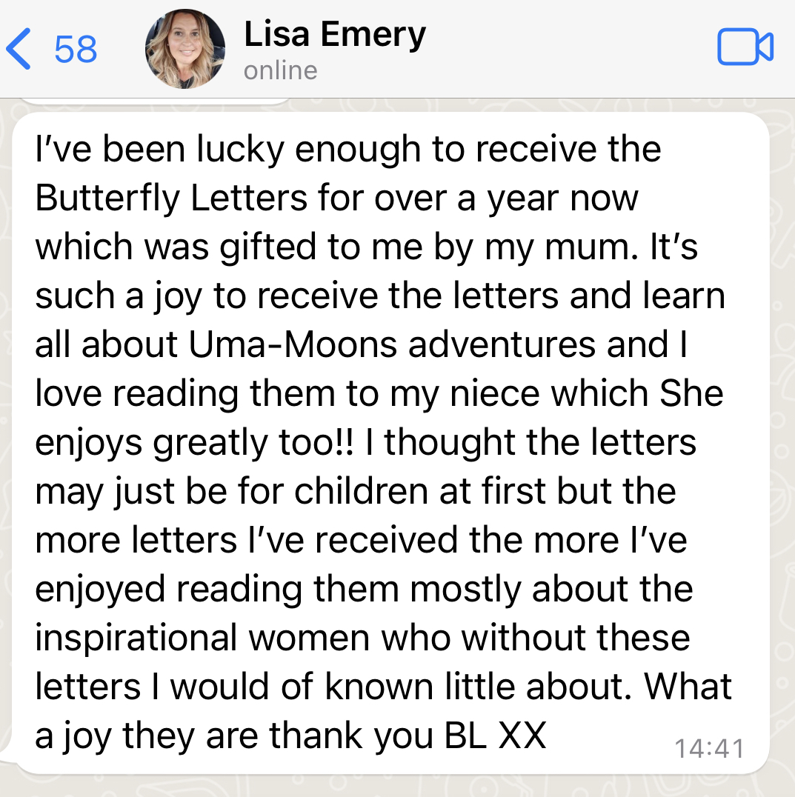This screenshot has height=797, width=795.
Task: Click the partial previous message bubble above
Action: [156, 99]
